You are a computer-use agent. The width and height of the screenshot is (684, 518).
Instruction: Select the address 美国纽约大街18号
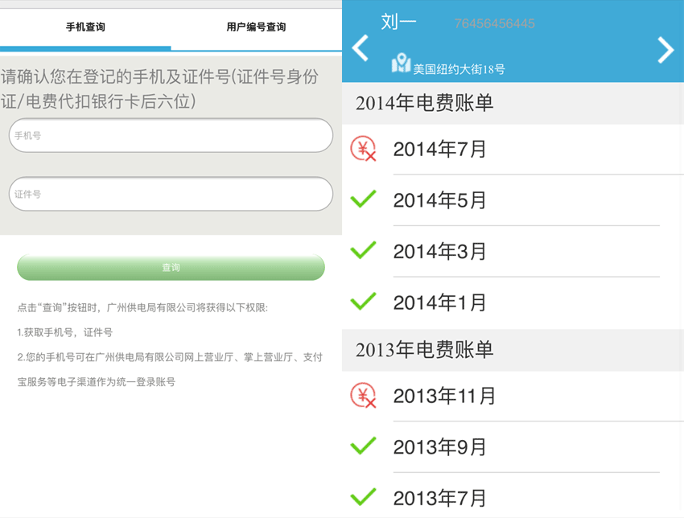click(x=459, y=69)
